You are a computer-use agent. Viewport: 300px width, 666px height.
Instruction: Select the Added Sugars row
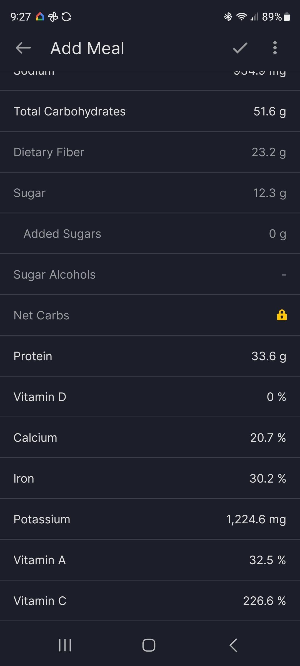click(x=150, y=234)
